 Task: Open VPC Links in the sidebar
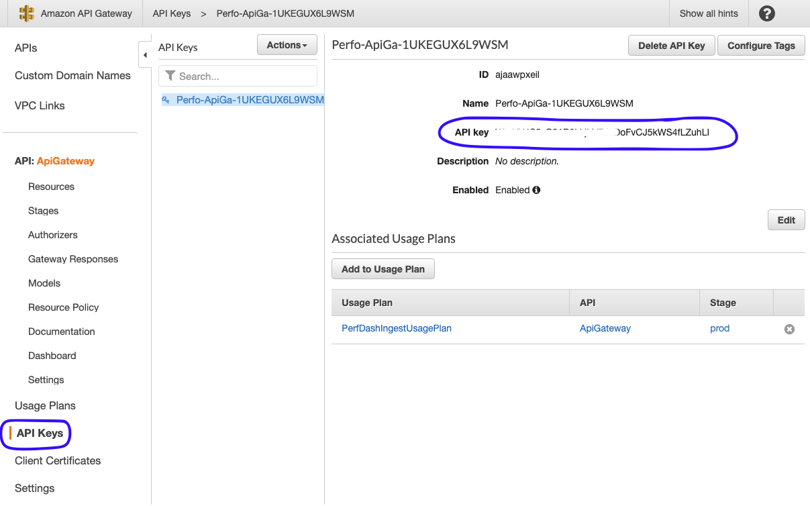click(40, 106)
